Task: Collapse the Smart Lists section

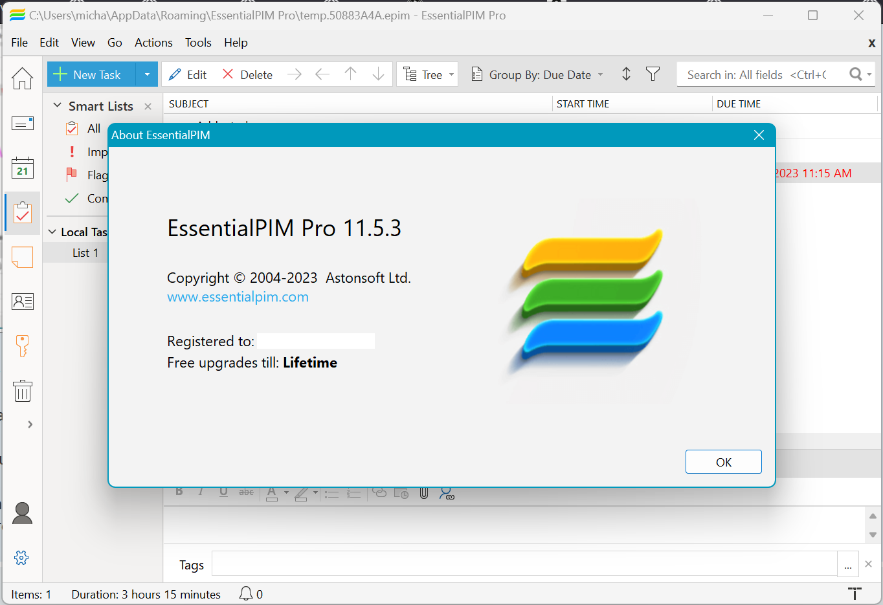Action: point(57,105)
